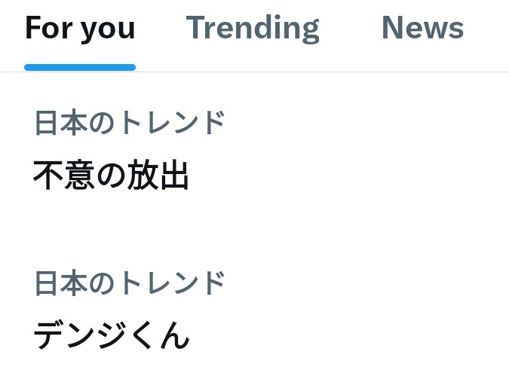Click the 日本のトレンド label above デンジくん
509x382 pixels.
[130, 283]
